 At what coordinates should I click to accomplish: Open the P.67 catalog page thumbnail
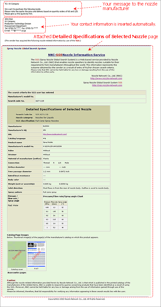pyautogui.click(x=36, y=255)
